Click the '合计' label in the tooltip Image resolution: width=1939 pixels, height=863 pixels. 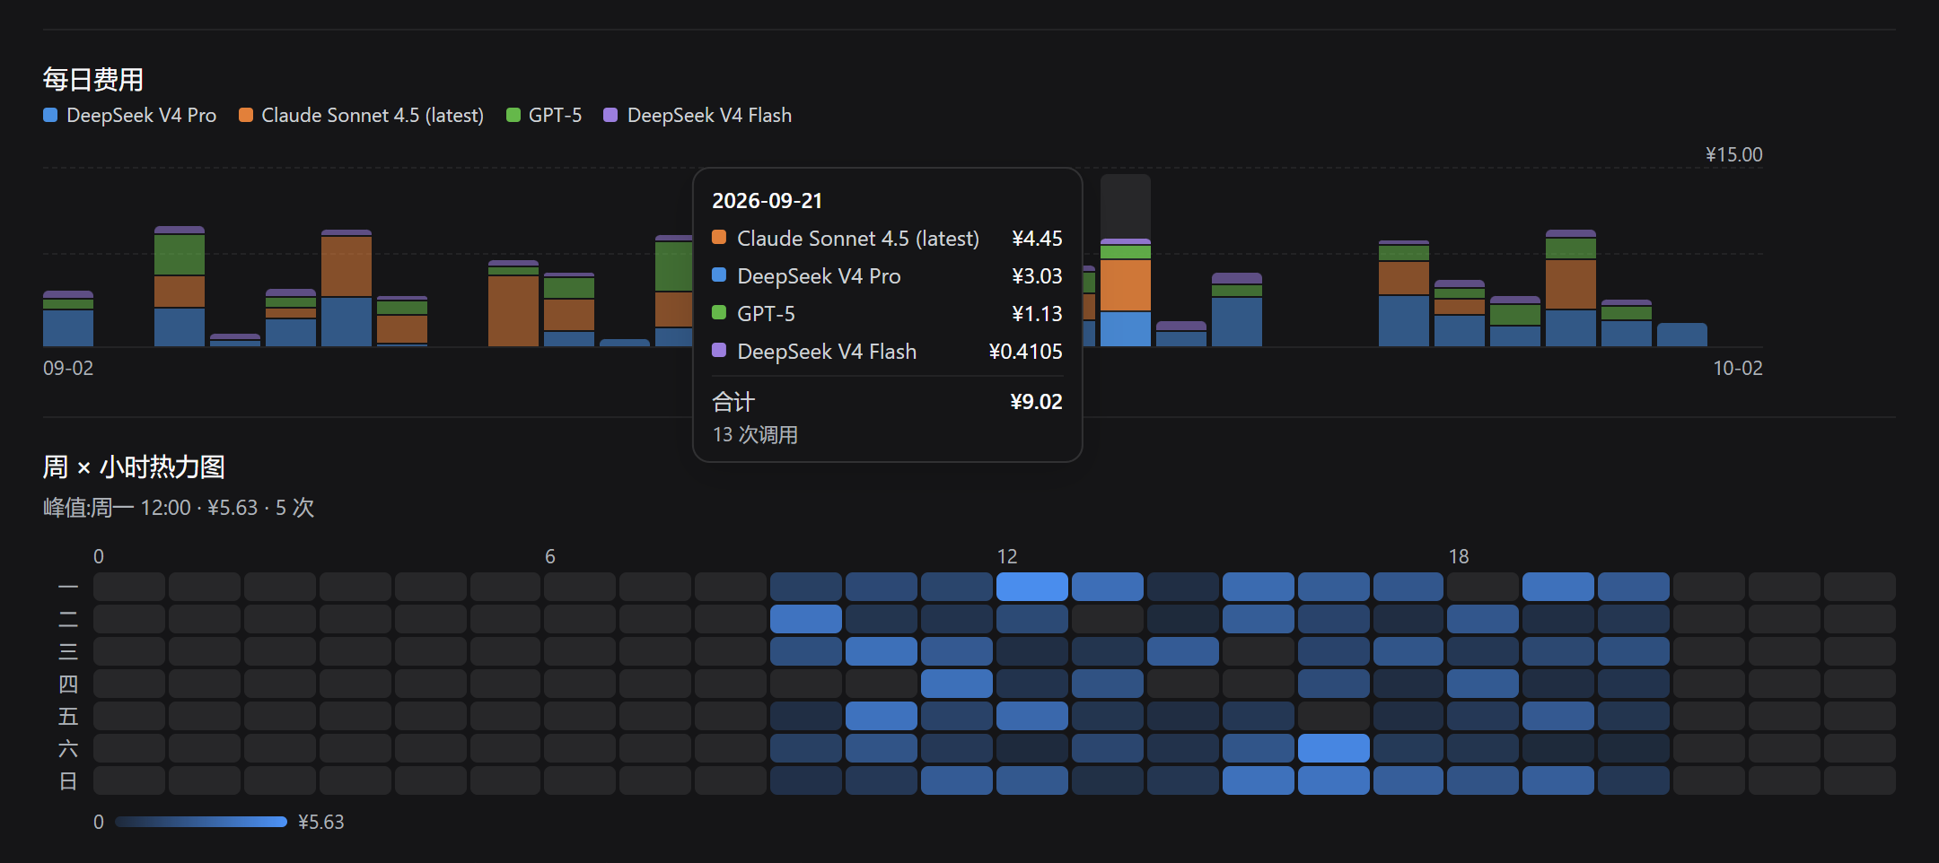coord(733,402)
